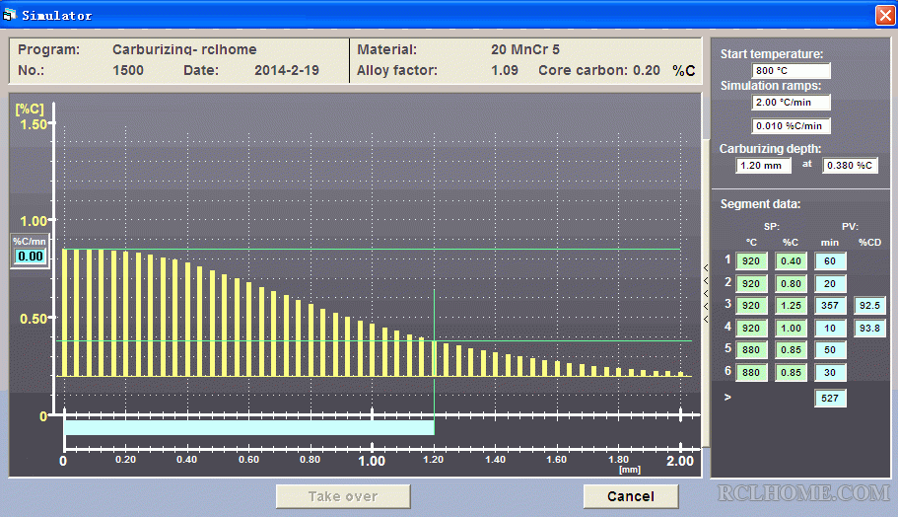Close the Simulator window
The image size is (898, 517).
tap(885, 15)
